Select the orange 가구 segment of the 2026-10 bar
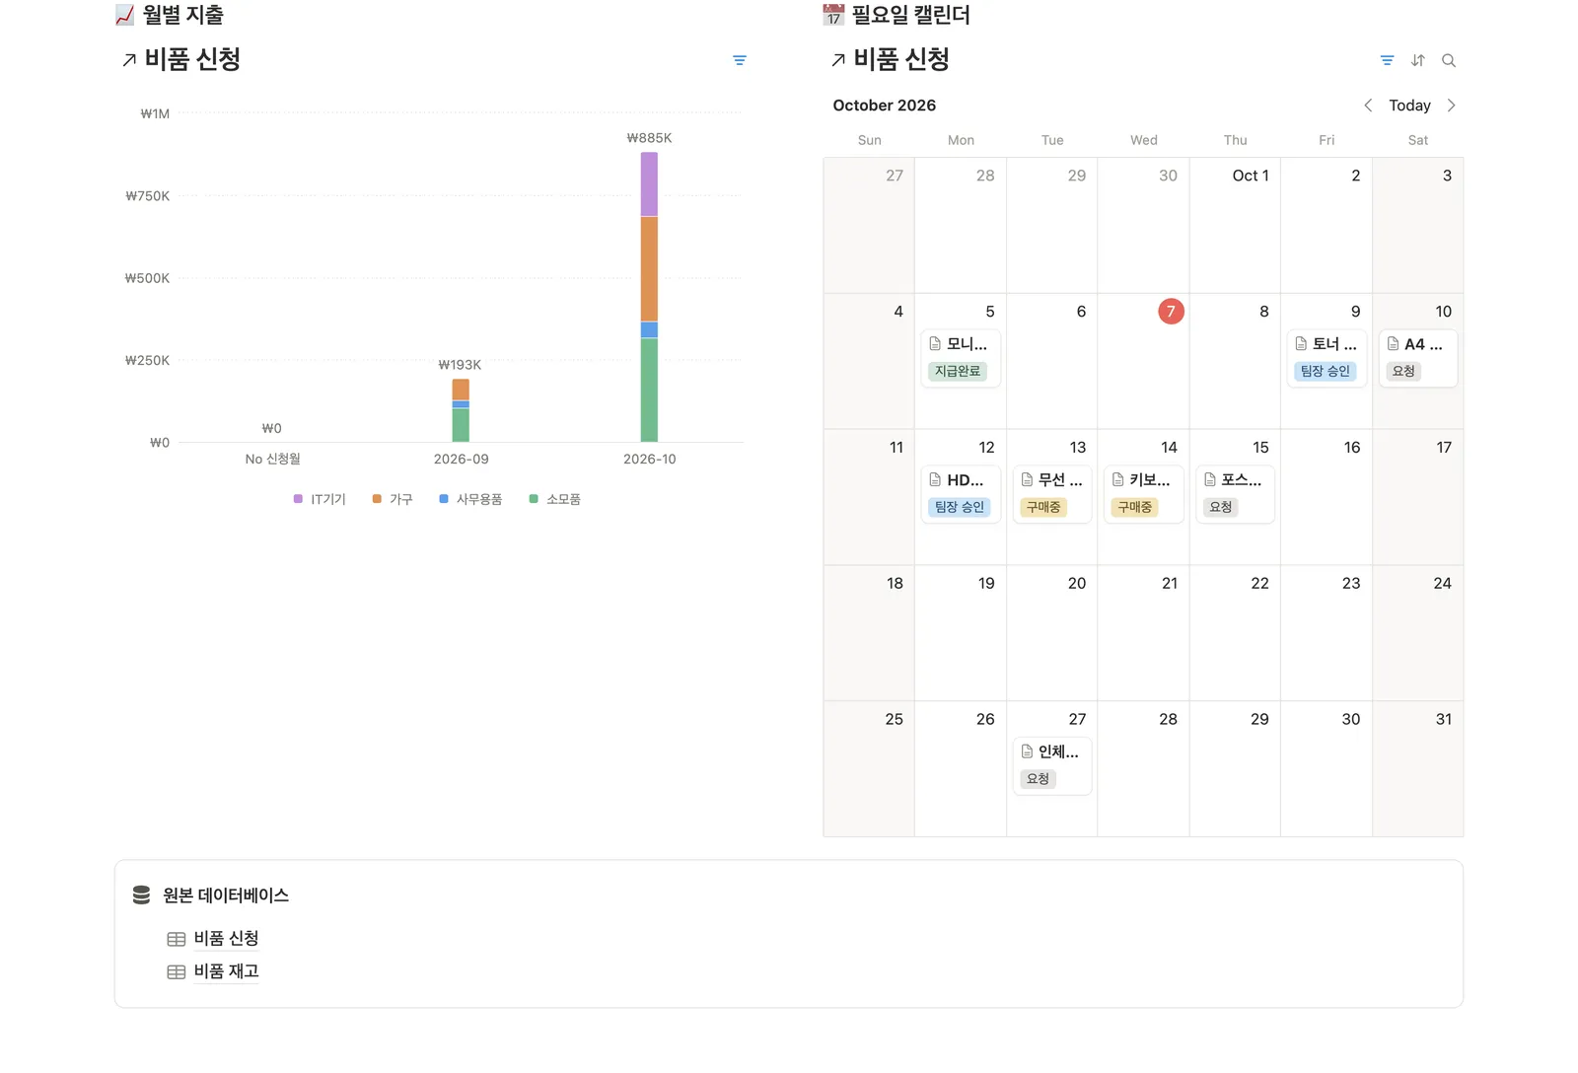The height and width of the screenshot is (1073, 1578). [649, 269]
